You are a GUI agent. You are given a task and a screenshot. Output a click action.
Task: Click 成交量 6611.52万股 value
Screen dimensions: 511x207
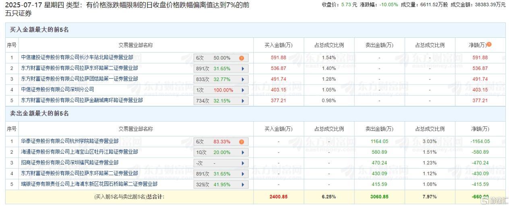(x=434, y=5)
